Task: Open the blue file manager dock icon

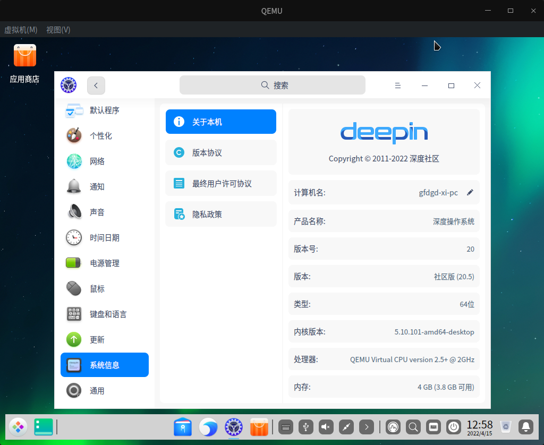Action: click(183, 427)
